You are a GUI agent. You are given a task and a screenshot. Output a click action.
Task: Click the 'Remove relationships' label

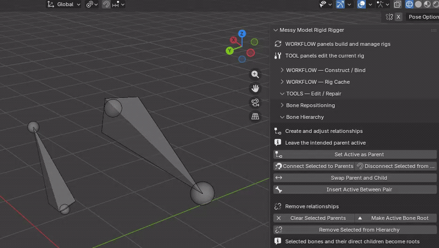click(x=312, y=207)
